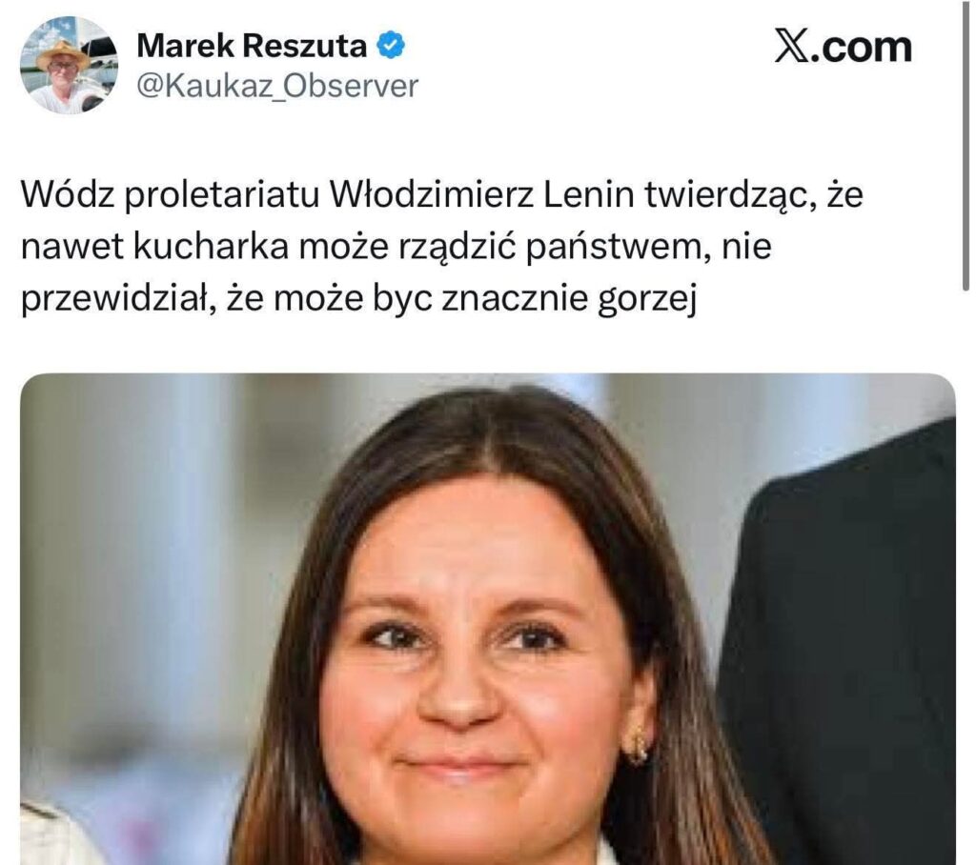976x865 pixels.
Task: Click the ".com" text of the watermark
Action: (862, 47)
